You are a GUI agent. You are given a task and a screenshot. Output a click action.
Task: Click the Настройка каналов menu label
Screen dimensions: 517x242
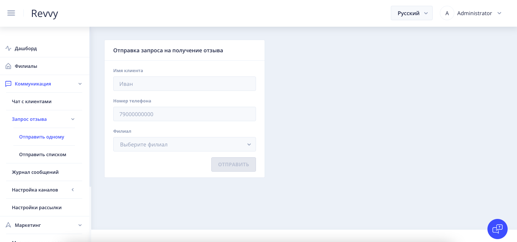pyautogui.click(x=35, y=190)
